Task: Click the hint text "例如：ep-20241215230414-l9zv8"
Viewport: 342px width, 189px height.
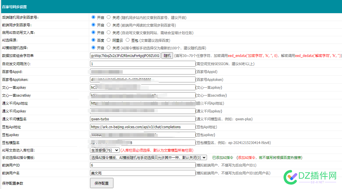Action: 245,143
